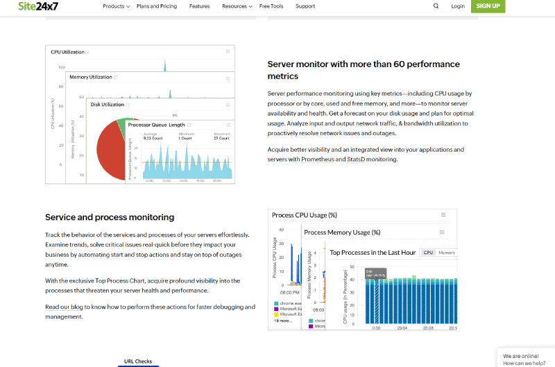Viewport: 555px width, 367px height.
Task: Open the search icon in header
Action: [x=436, y=6]
